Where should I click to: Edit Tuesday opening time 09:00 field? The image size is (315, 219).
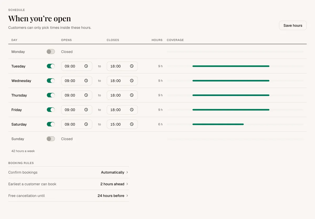pos(77,66)
